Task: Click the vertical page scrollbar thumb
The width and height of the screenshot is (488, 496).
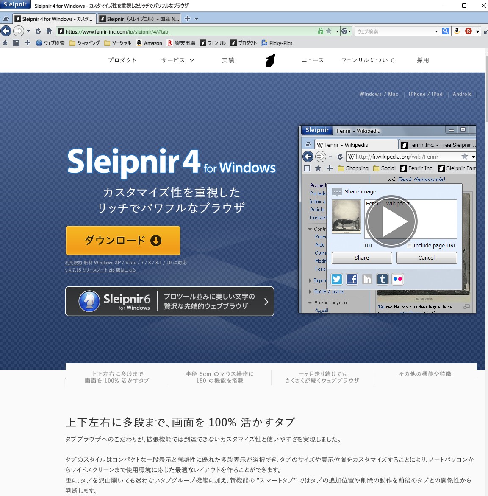Action: 486,90
